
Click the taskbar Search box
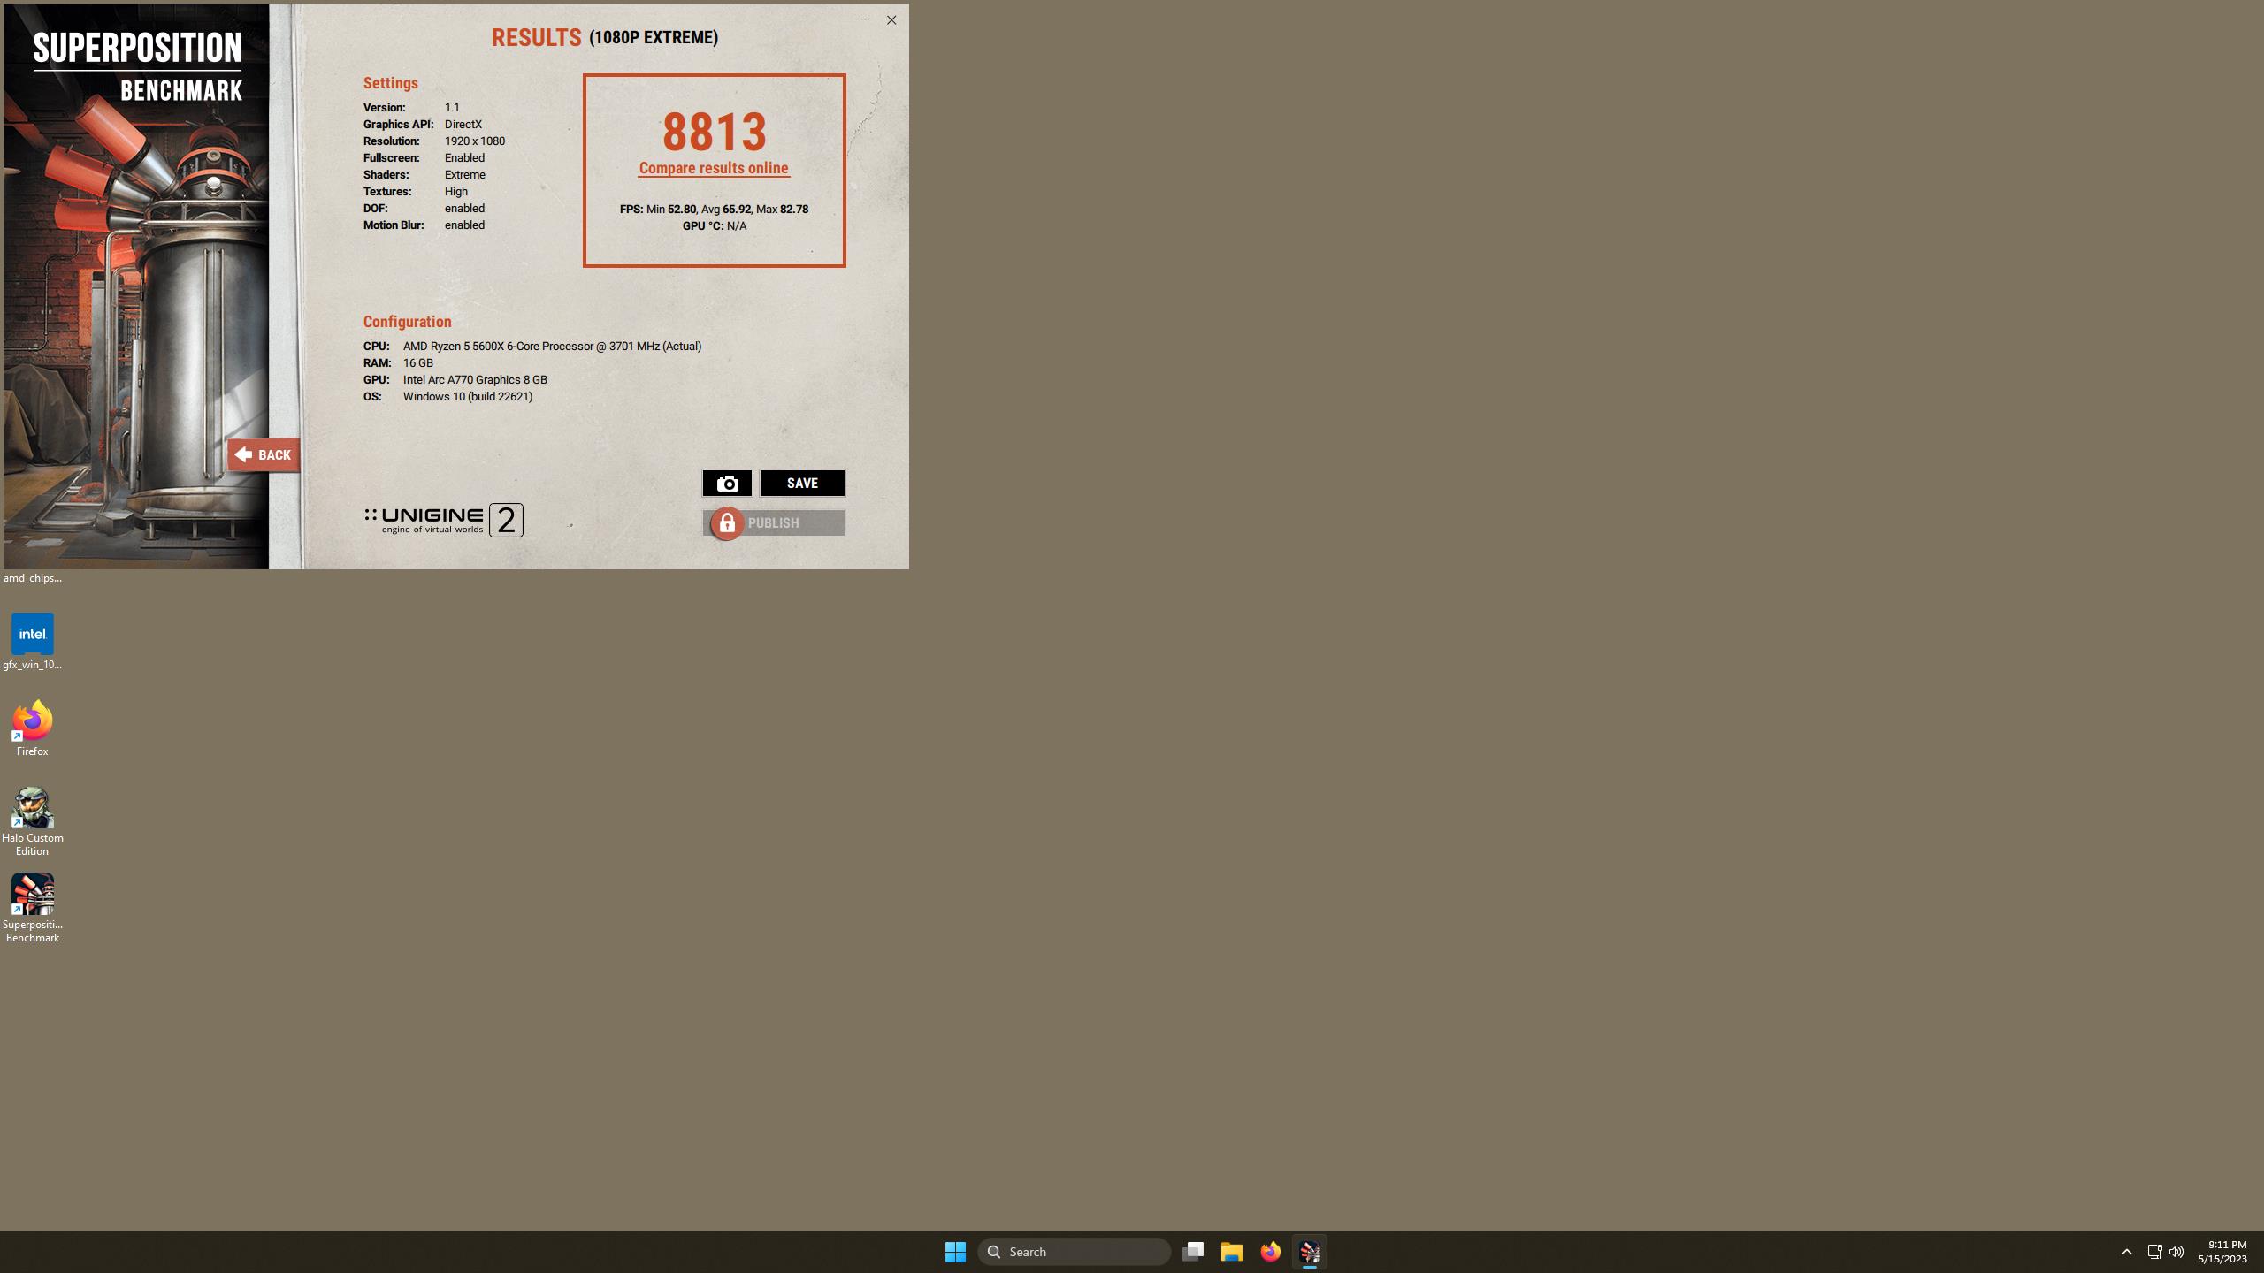[x=1075, y=1252]
